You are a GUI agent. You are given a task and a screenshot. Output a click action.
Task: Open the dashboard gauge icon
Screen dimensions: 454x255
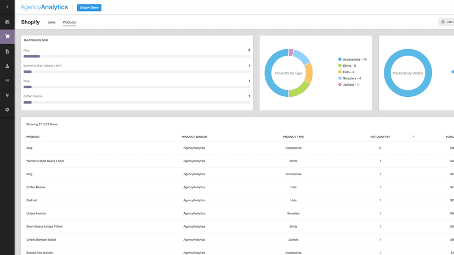click(7, 22)
